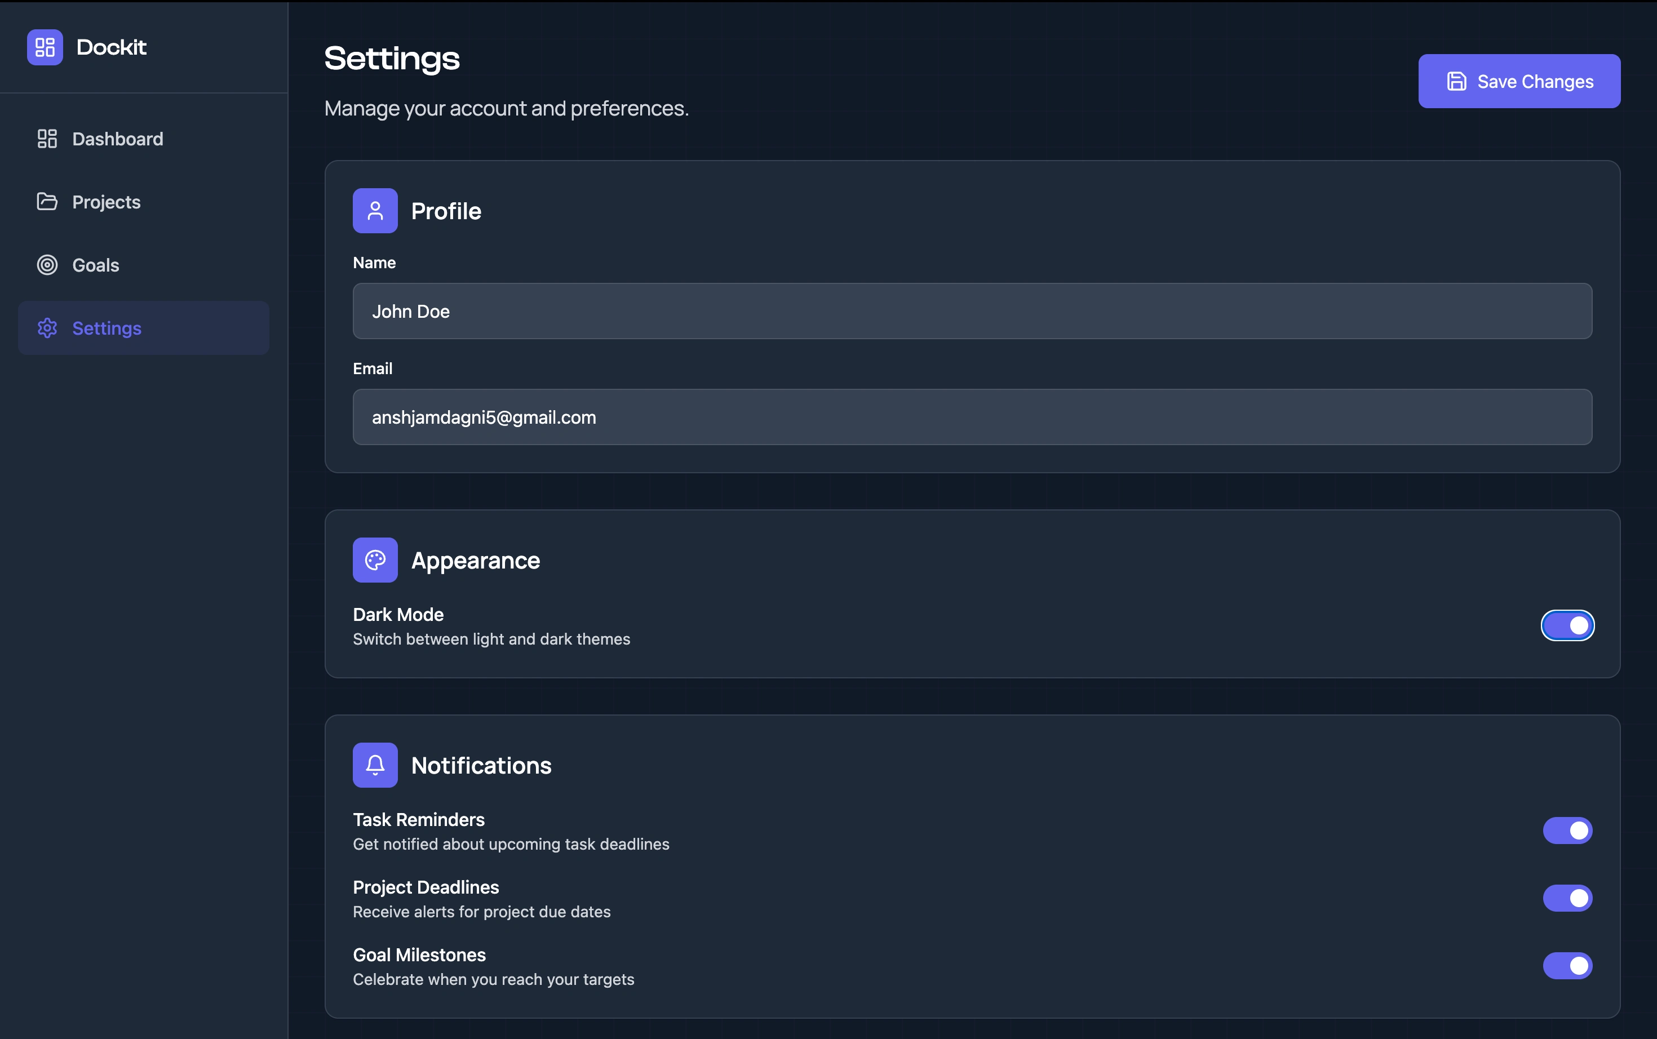Click the Name field label
The width and height of the screenshot is (1657, 1039).
pyautogui.click(x=374, y=263)
